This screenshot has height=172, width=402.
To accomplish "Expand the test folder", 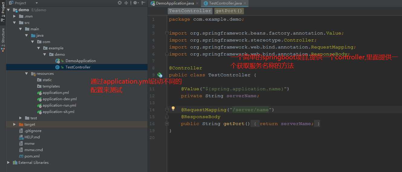I will coord(20,118).
